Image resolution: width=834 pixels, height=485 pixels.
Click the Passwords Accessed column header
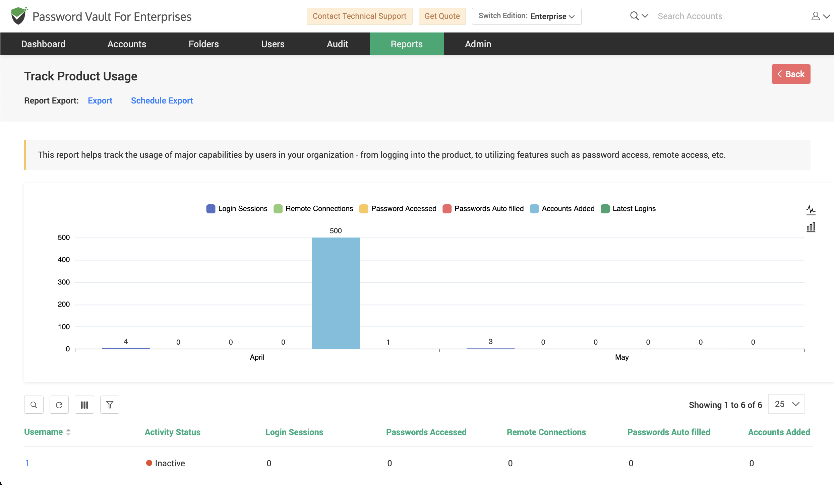pos(426,432)
